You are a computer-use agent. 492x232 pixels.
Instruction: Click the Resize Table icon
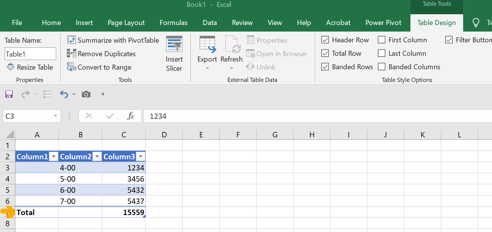(x=10, y=67)
